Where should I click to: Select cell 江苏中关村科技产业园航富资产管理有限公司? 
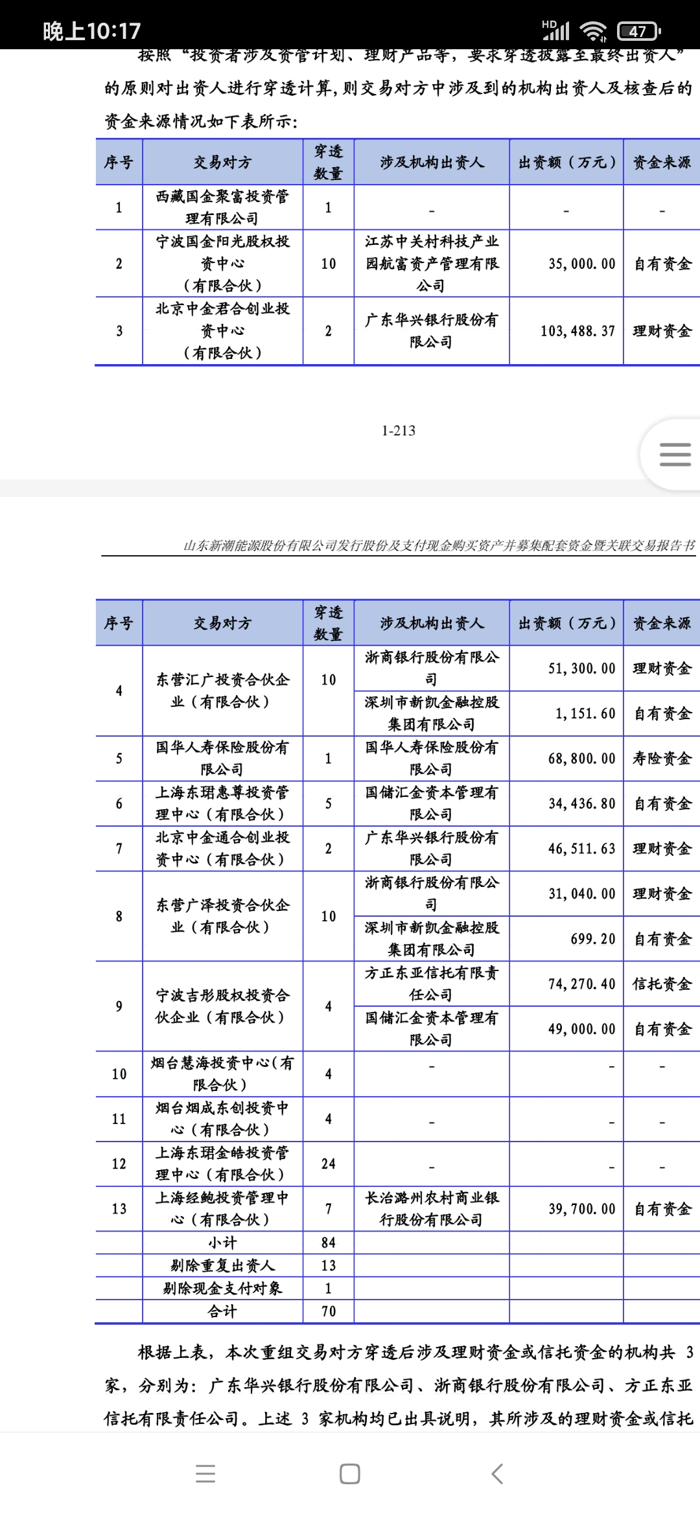pyautogui.click(x=432, y=263)
